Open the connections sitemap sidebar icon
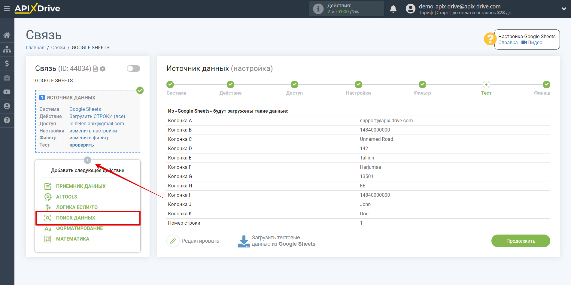Viewport: 571px width, 285px height. 7,49
